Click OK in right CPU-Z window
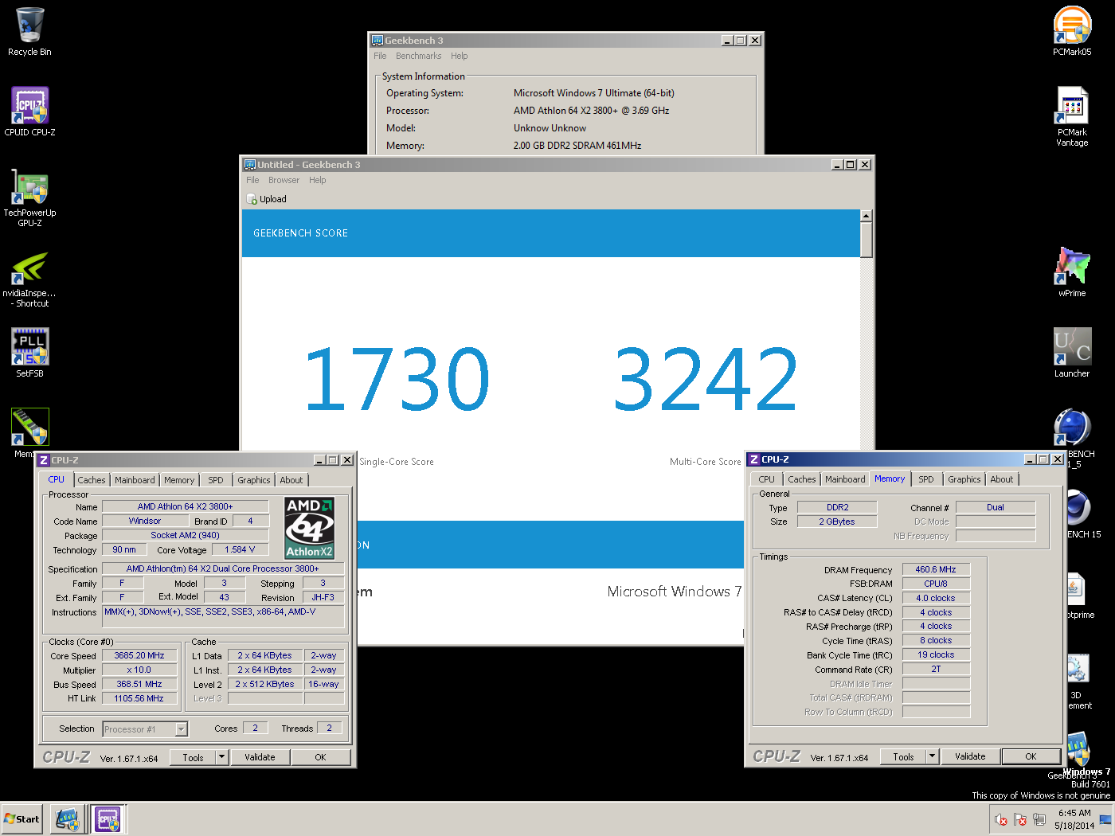The height and width of the screenshot is (836, 1115). coord(1031,756)
